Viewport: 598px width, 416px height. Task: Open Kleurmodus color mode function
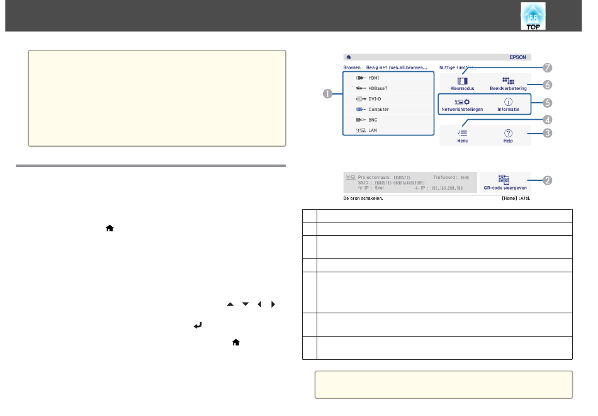[463, 84]
